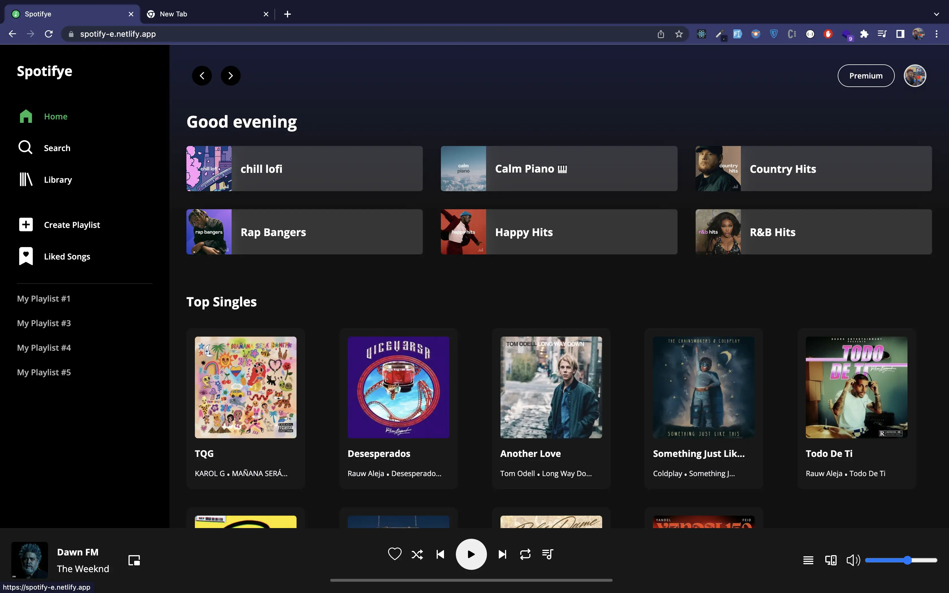The width and height of the screenshot is (949, 593).
Task: Open the user profile avatar in app header
Action: (x=915, y=76)
